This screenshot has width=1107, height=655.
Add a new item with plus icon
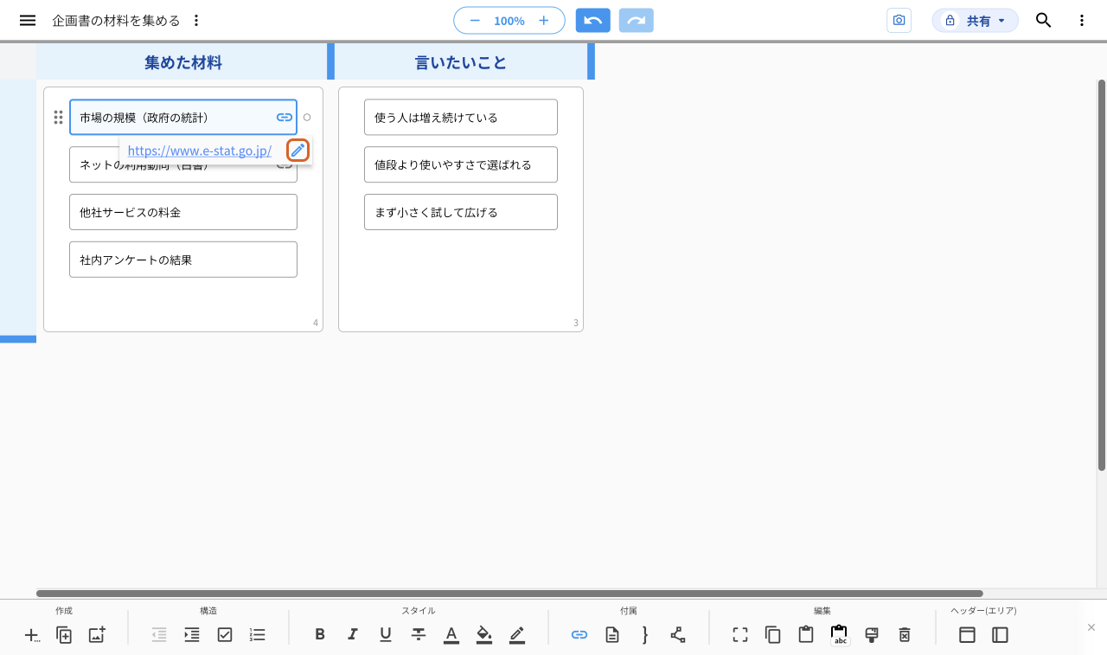coord(32,635)
